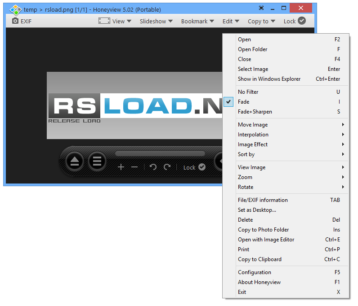The width and height of the screenshot is (358, 306).
Task: Click the list menu button in bottom control bar
Action: [97, 162]
